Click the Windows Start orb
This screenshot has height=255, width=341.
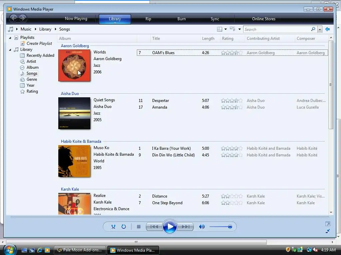click(10, 250)
